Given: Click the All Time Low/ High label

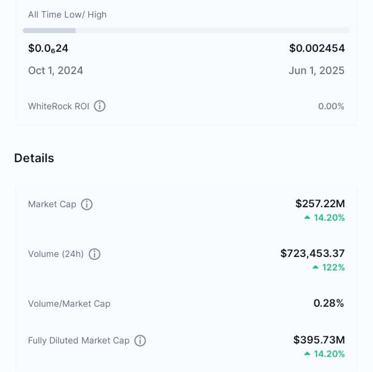Looking at the screenshot, I should coord(67,15).
